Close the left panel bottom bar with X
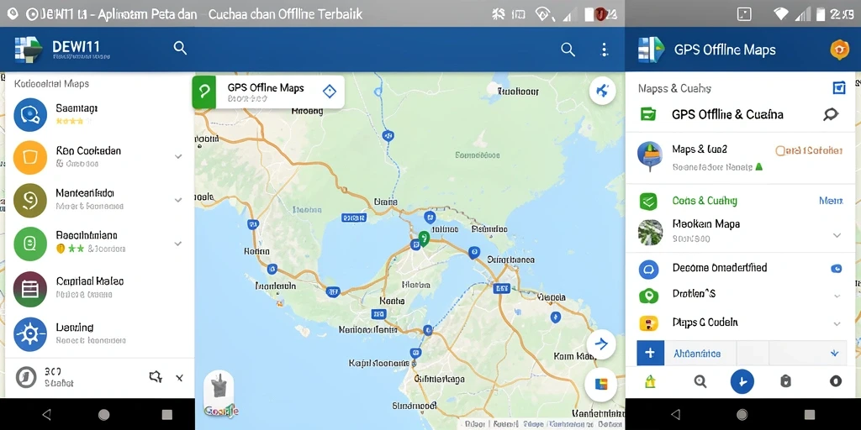The image size is (861, 430). click(180, 377)
